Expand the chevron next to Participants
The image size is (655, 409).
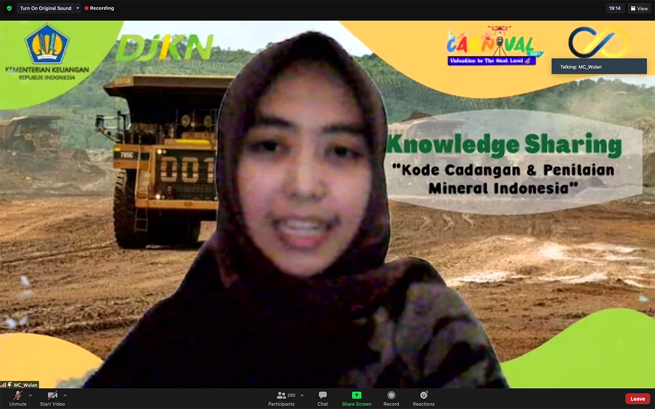302,395
